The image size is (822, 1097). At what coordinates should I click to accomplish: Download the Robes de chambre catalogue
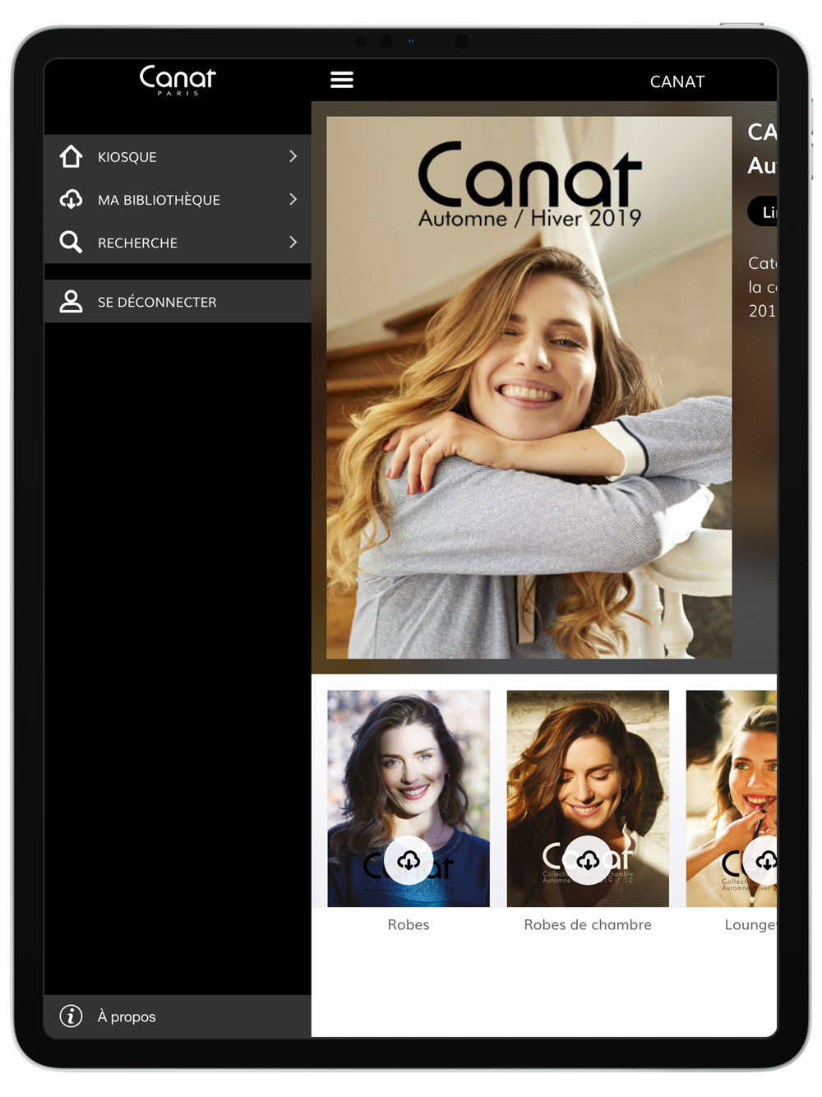pos(588,860)
